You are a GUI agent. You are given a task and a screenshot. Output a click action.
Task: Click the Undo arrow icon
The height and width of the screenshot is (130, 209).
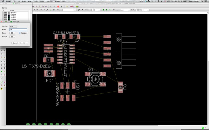point(50,7)
